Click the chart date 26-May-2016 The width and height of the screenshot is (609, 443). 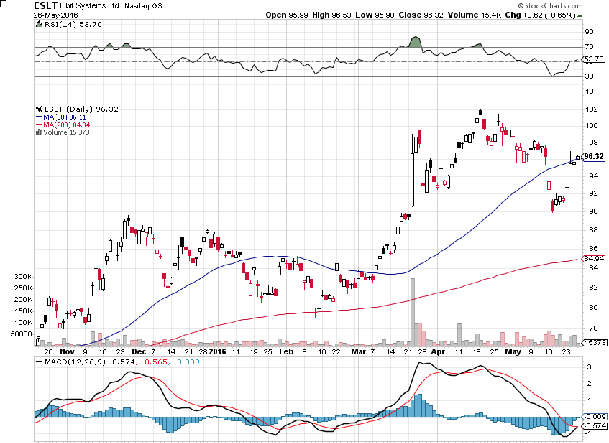coord(56,15)
